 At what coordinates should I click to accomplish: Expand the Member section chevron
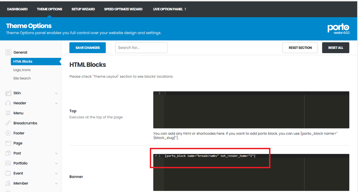56,184
